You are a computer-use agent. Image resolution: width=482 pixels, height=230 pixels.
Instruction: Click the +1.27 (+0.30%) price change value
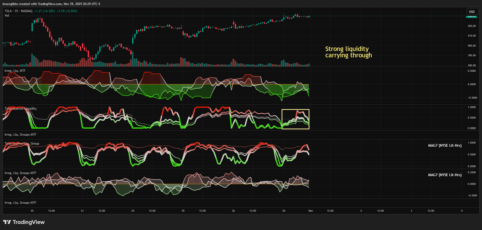pyautogui.click(x=44, y=11)
